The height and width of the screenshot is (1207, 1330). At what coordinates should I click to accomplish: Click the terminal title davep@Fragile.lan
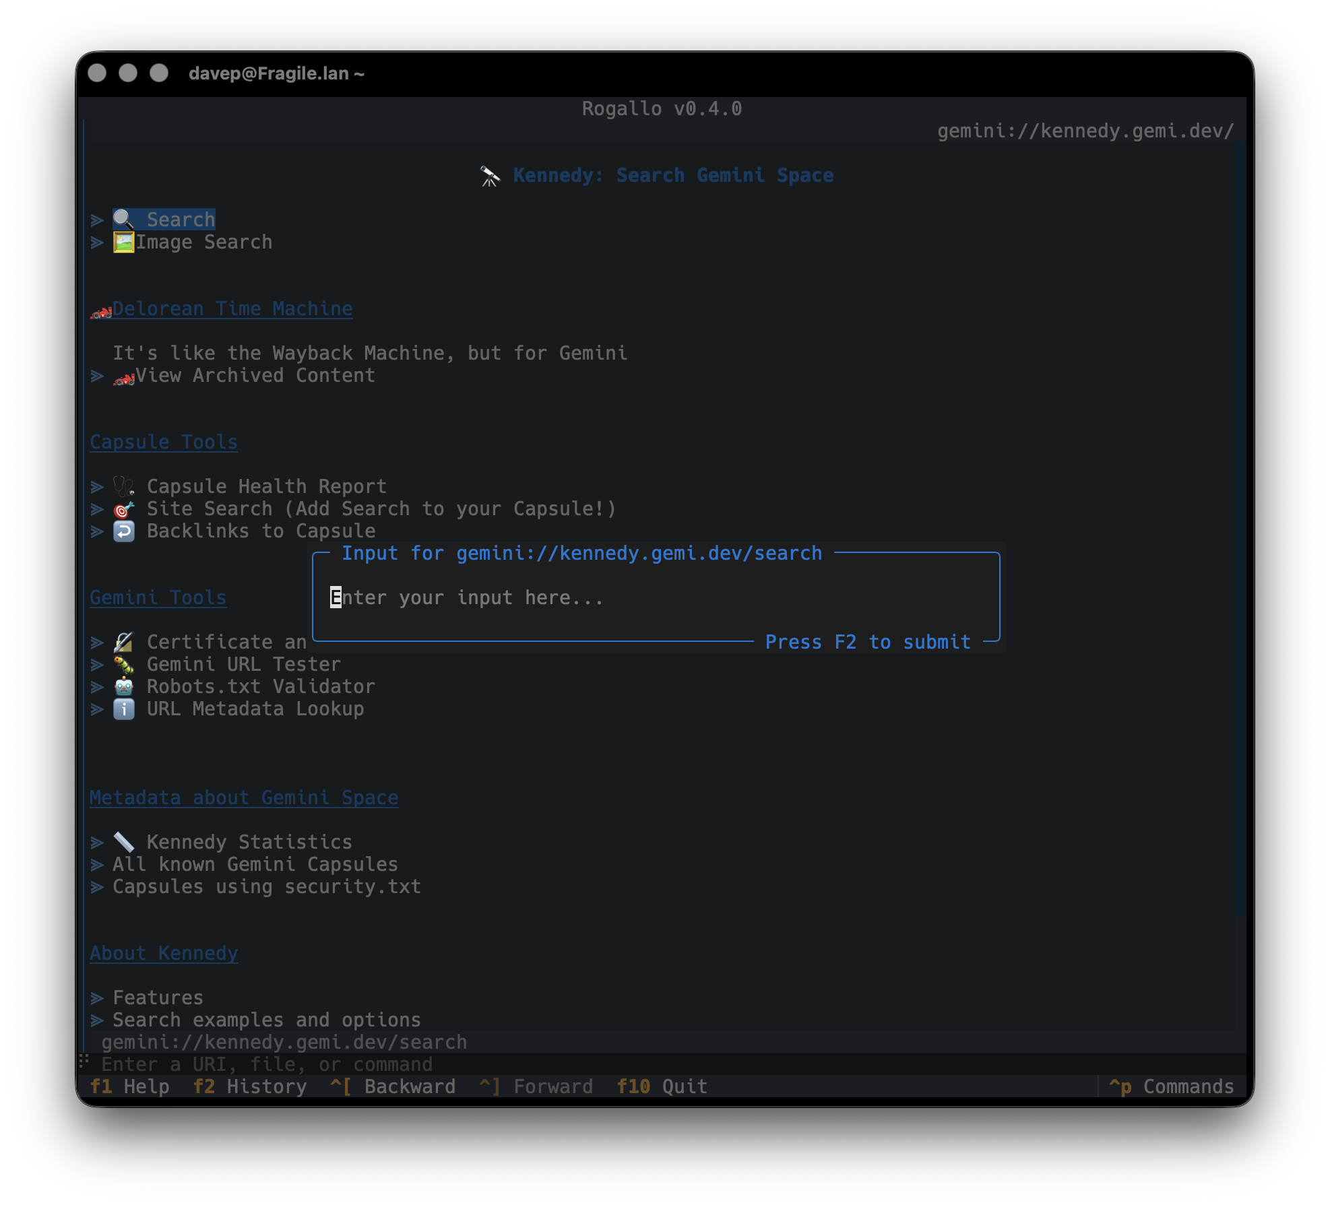pos(276,73)
